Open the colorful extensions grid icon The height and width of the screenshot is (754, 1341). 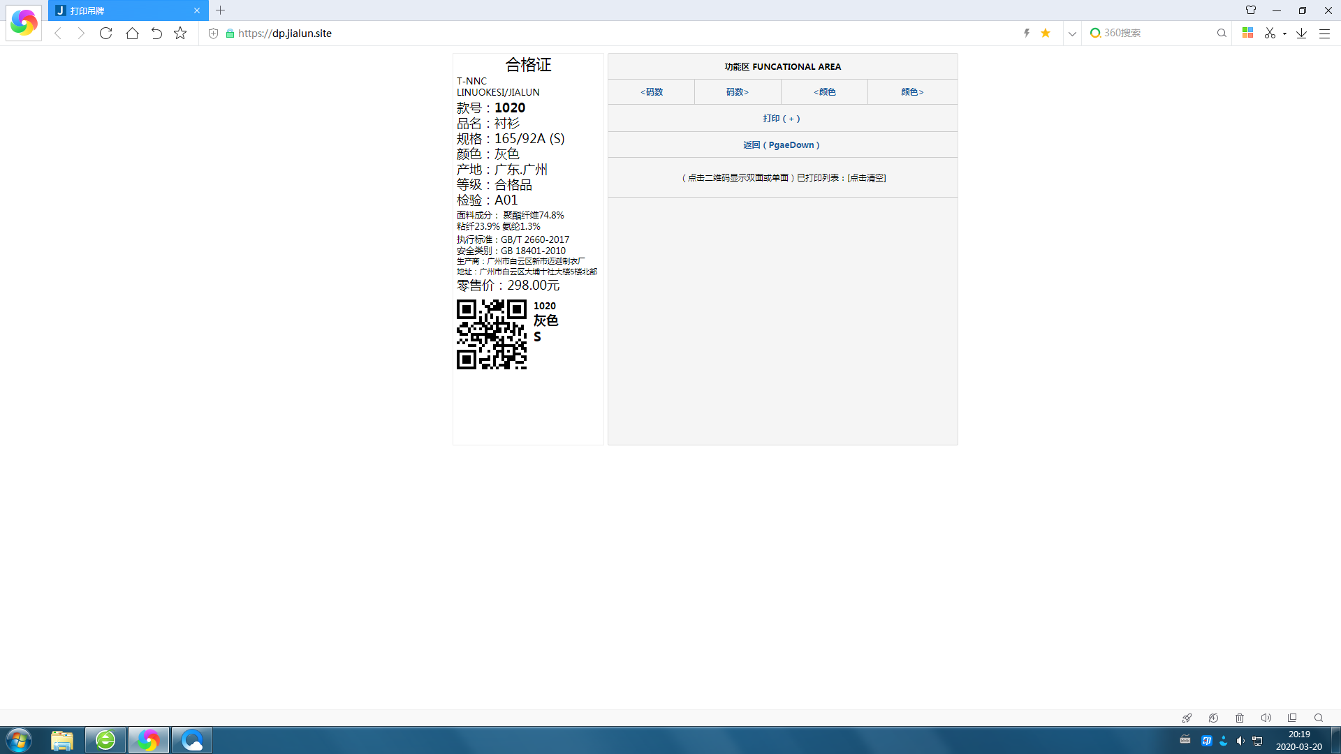click(x=1247, y=33)
